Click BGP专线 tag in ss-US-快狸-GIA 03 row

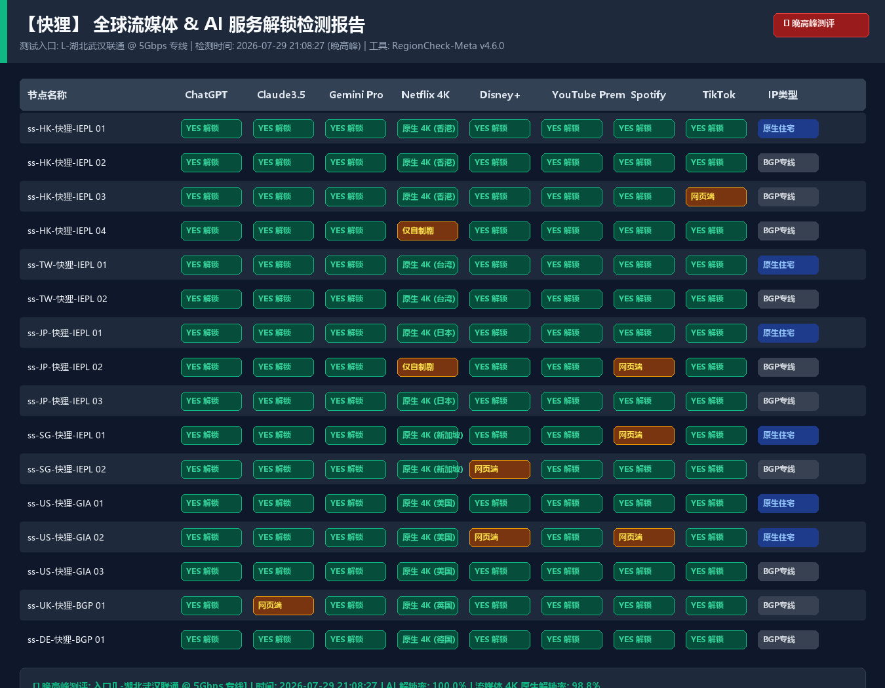pyautogui.click(x=788, y=571)
